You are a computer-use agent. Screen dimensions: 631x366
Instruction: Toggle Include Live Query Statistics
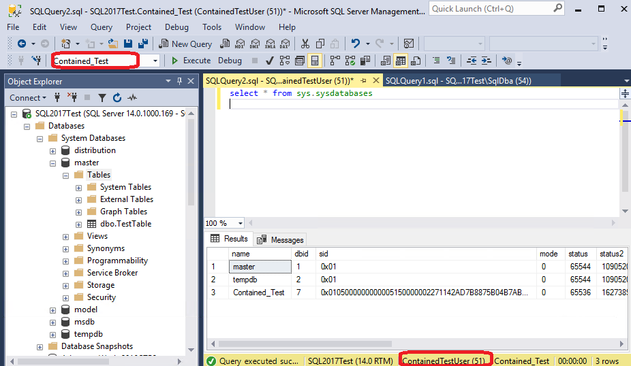(350, 61)
